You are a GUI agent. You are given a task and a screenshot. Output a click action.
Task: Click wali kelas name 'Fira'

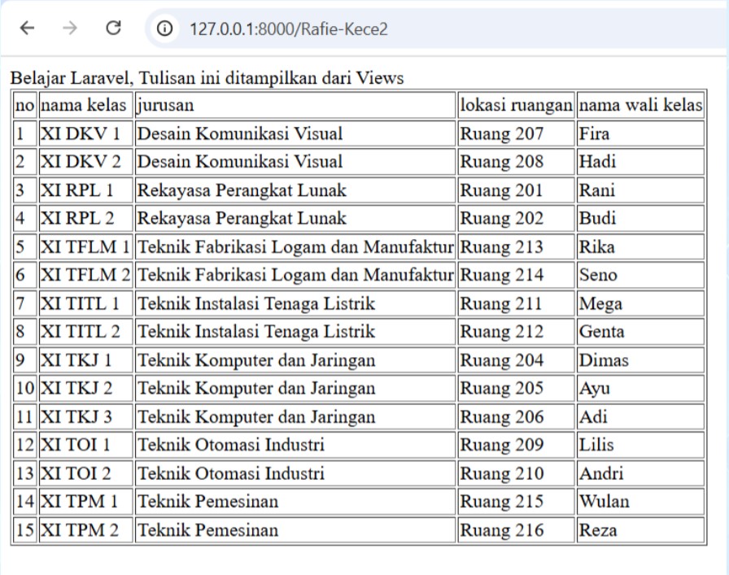[x=594, y=134]
